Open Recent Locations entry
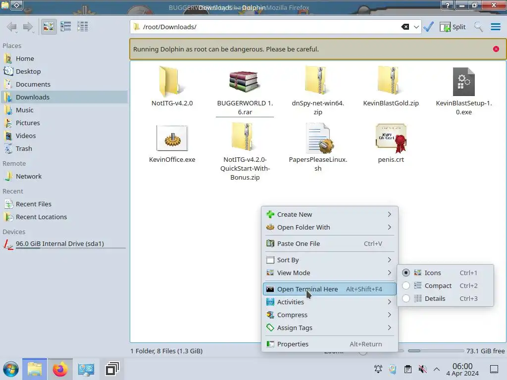The image size is (507, 380). (x=64, y=217)
